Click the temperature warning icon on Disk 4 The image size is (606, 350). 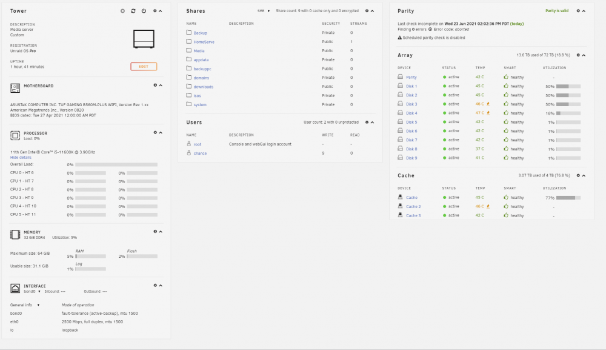488,113
